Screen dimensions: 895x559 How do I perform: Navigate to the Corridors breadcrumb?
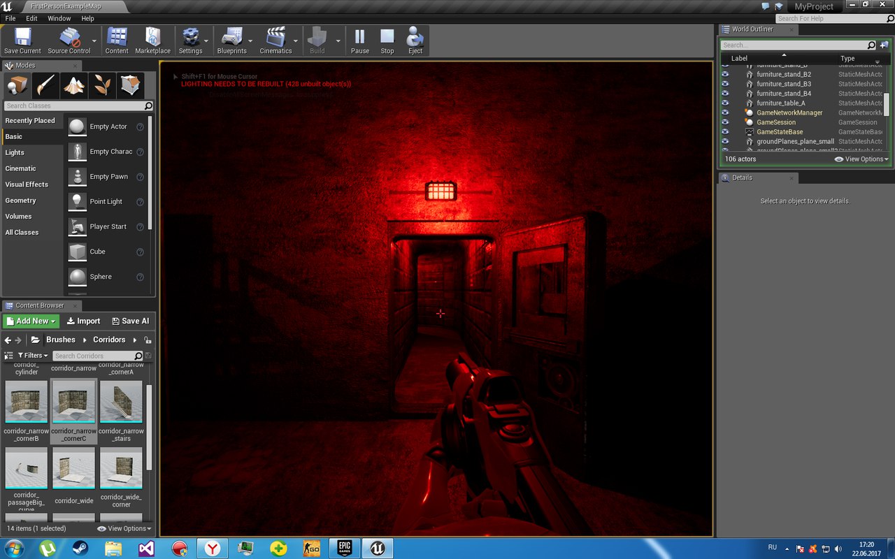tap(109, 340)
